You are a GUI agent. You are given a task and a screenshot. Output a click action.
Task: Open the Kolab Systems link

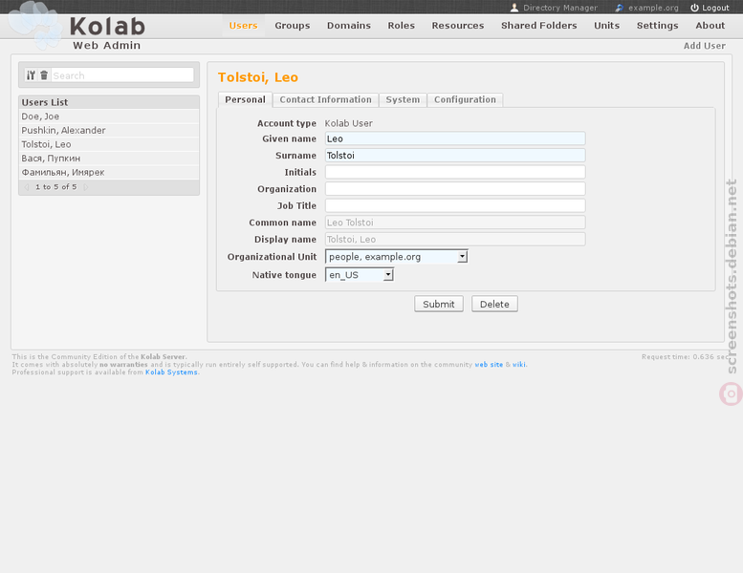coord(171,372)
